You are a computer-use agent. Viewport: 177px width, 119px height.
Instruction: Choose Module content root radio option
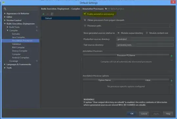point(147,33)
